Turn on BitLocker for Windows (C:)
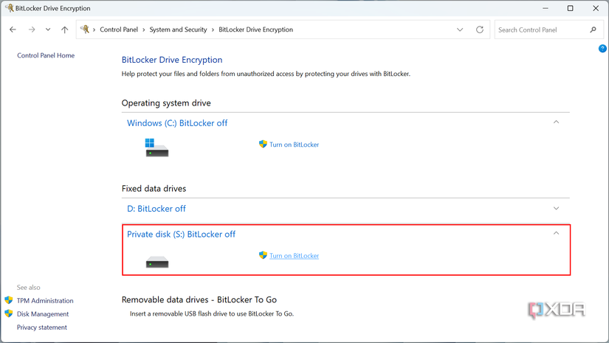Screen dimensions: 609x343 coord(294,145)
